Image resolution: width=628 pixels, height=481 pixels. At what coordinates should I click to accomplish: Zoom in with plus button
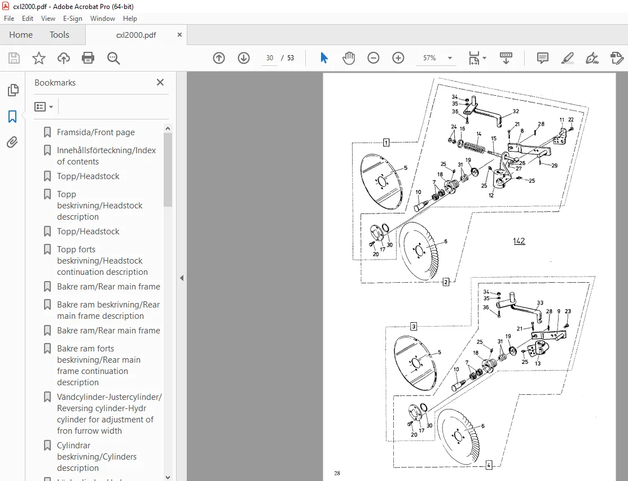[x=398, y=58]
